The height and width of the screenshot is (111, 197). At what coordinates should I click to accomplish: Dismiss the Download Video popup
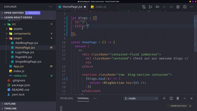pos(190,106)
